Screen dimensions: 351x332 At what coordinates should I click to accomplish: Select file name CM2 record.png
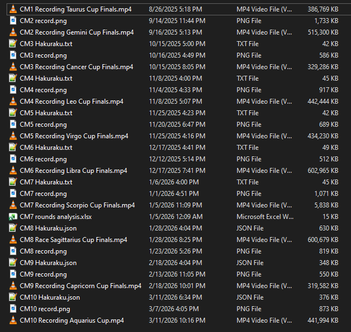(x=43, y=21)
